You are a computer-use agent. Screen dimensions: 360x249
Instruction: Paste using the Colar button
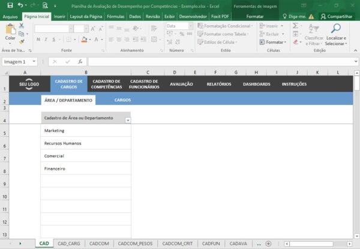10,32
